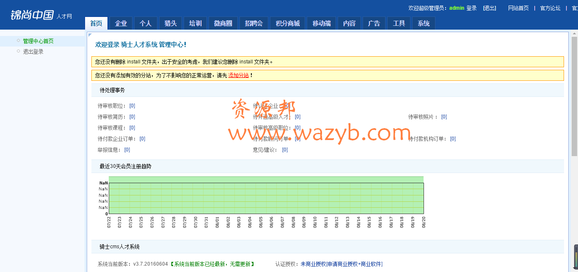Click the 未商业授权 status text

point(313,264)
